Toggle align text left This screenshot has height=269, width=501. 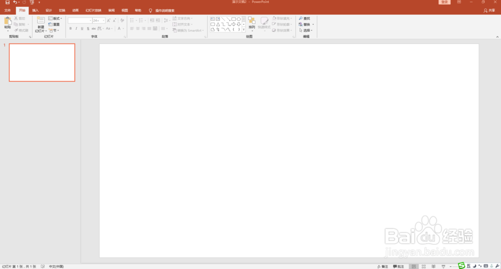132,29
